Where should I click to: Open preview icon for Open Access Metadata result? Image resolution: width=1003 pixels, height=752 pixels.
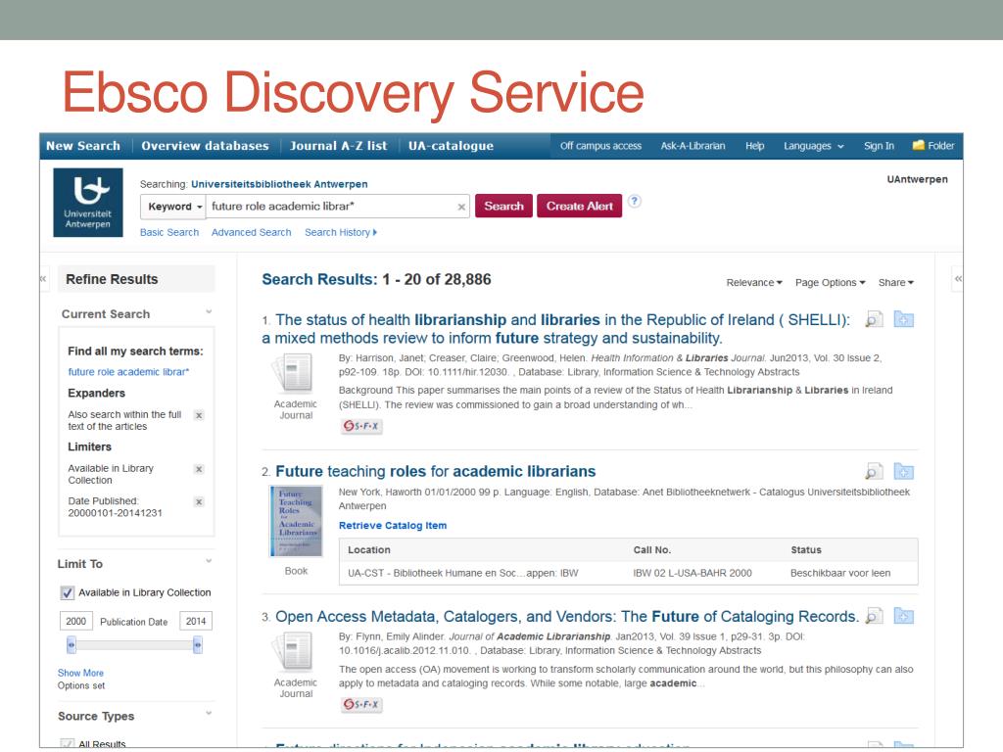[x=874, y=617]
